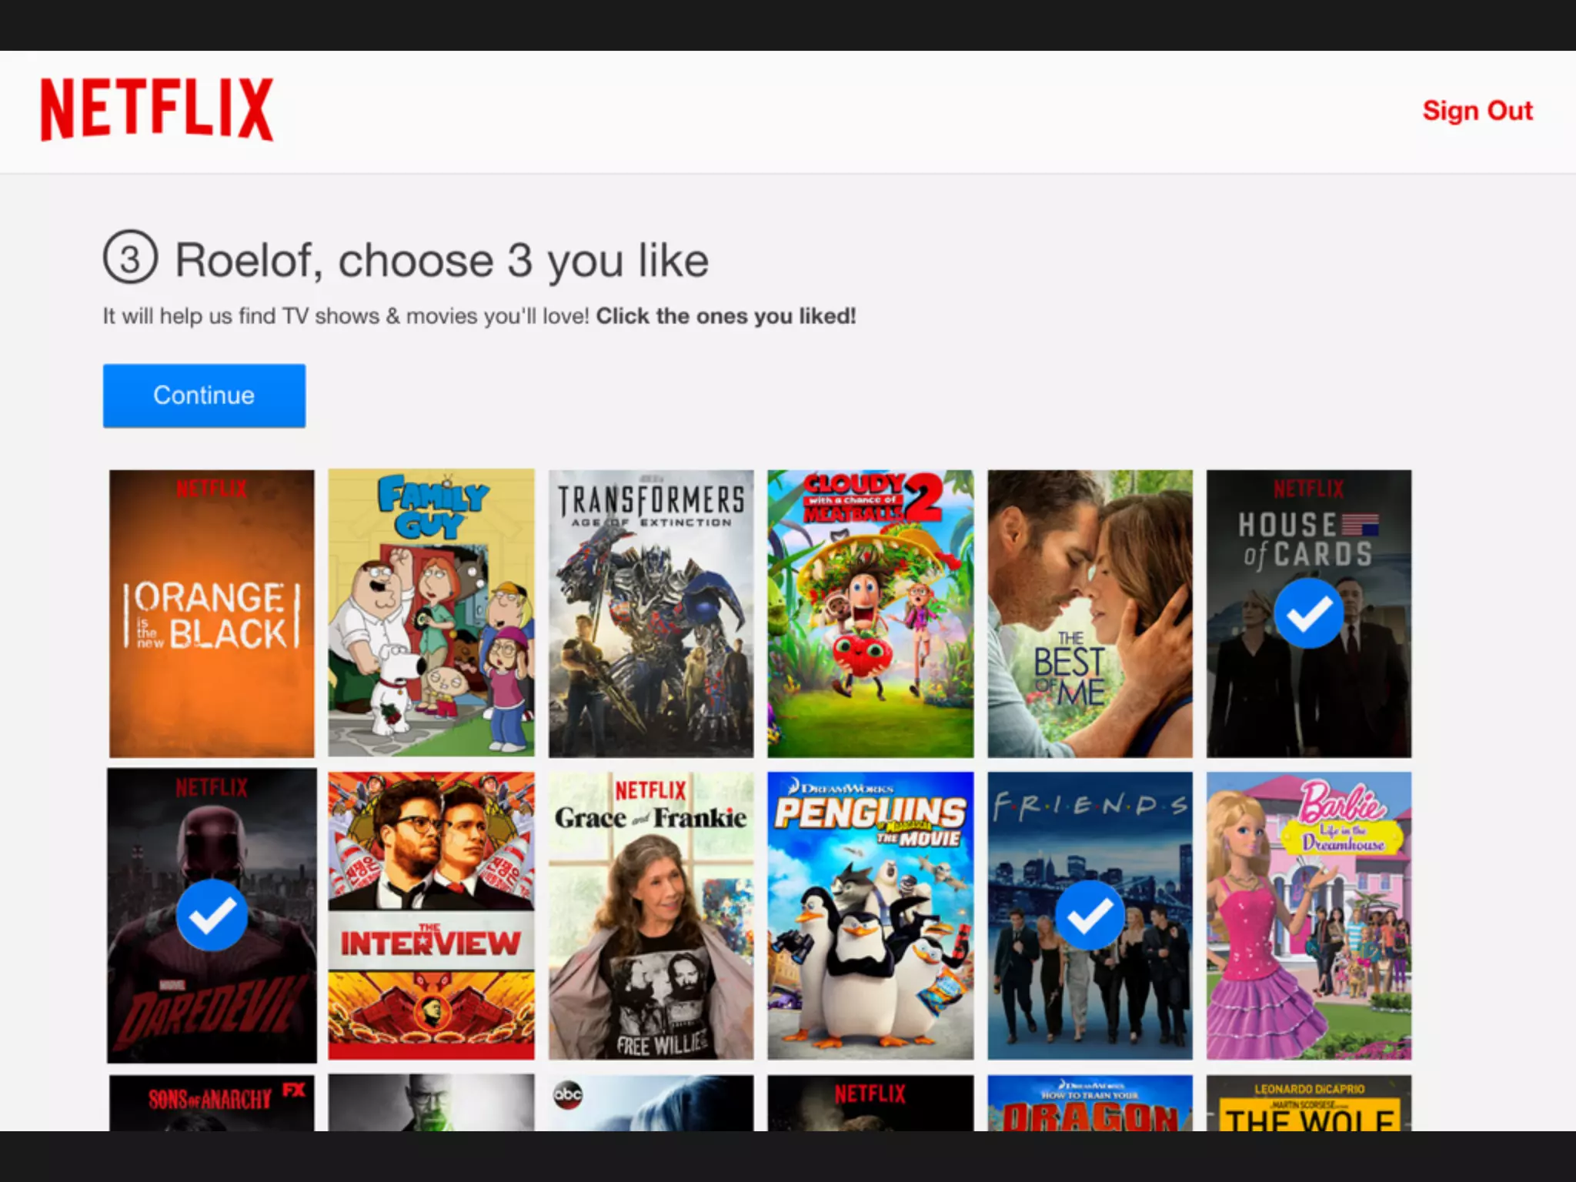This screenshot has width=1576, height=1182.
Task: Untick the Friends blue checkmark
Action: (x=1090, y=915)
